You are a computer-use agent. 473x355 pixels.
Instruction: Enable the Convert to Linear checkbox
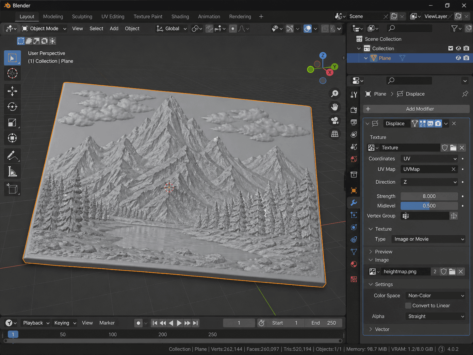click(x=408, y=305)
